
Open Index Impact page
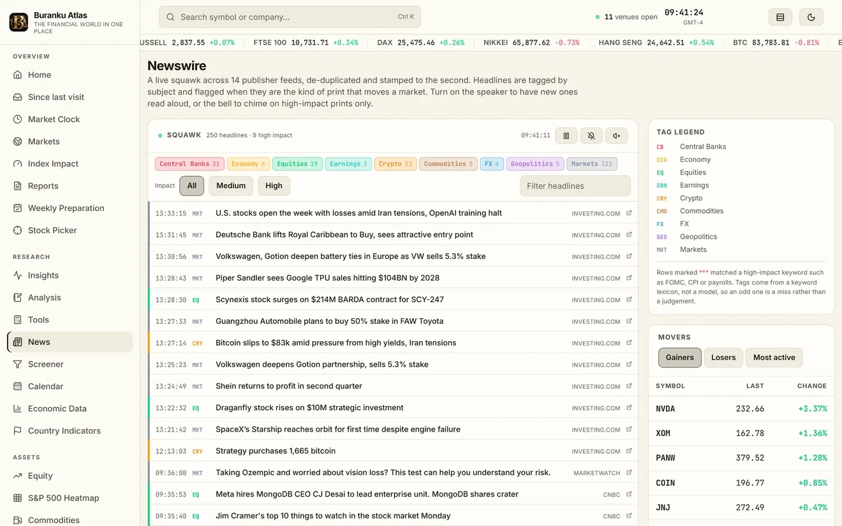click(x=70, y=164)
